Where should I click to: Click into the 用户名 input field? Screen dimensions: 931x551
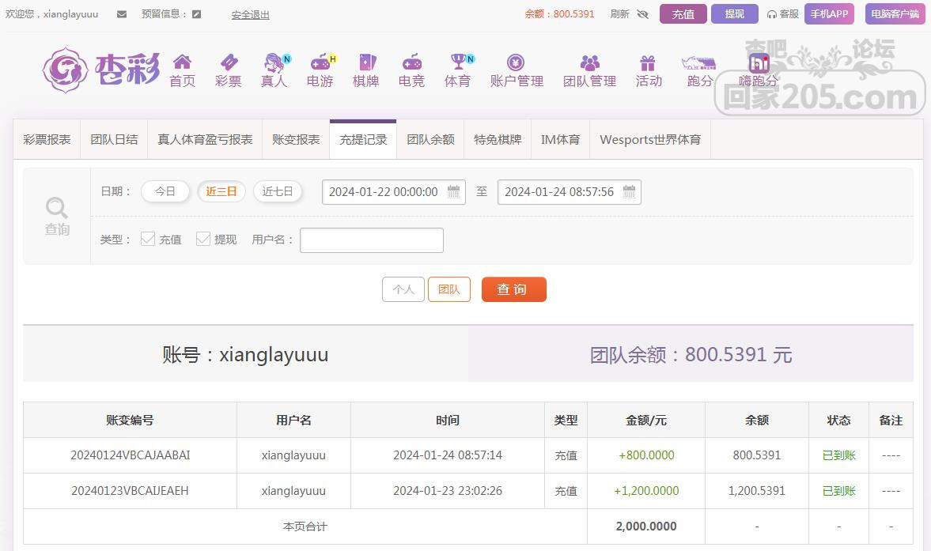(371, 240)
